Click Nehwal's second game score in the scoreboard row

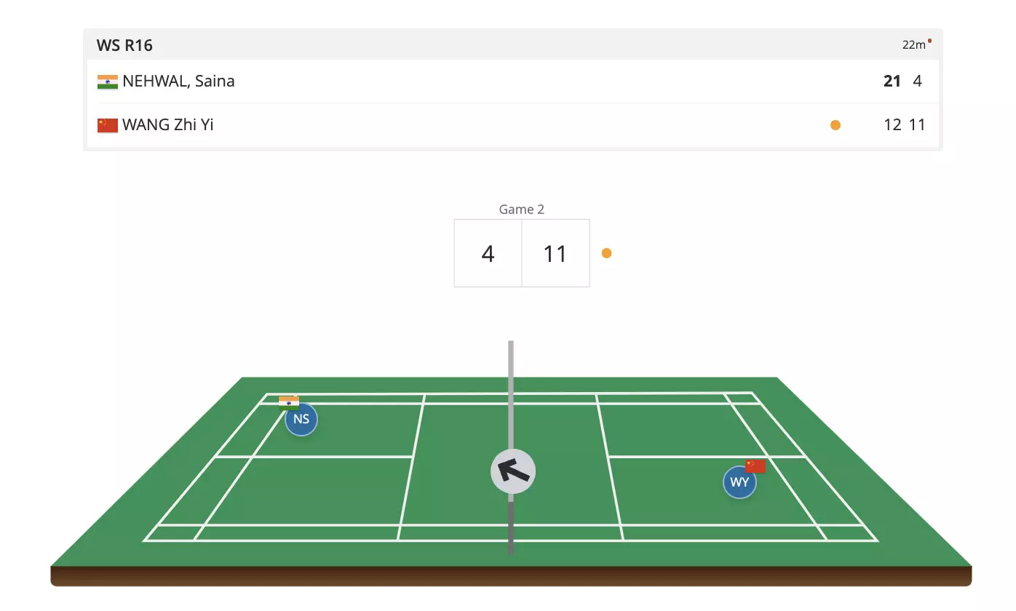[x=918, y=81]
